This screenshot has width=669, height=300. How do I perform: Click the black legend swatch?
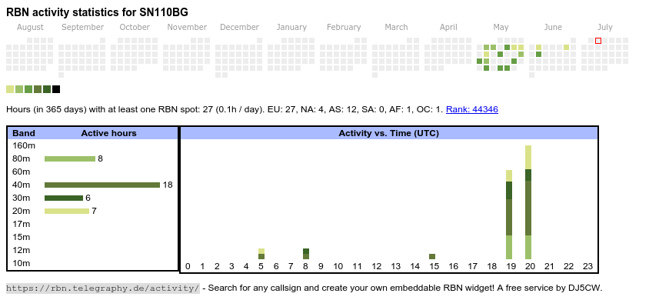(x=56, y=89)
